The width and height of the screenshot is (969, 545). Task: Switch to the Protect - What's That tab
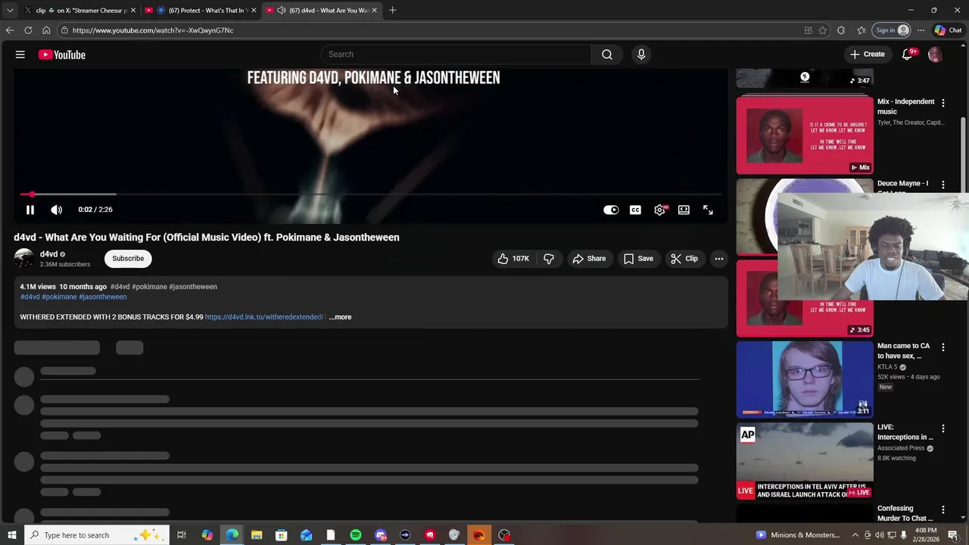(x=201, y=11)
